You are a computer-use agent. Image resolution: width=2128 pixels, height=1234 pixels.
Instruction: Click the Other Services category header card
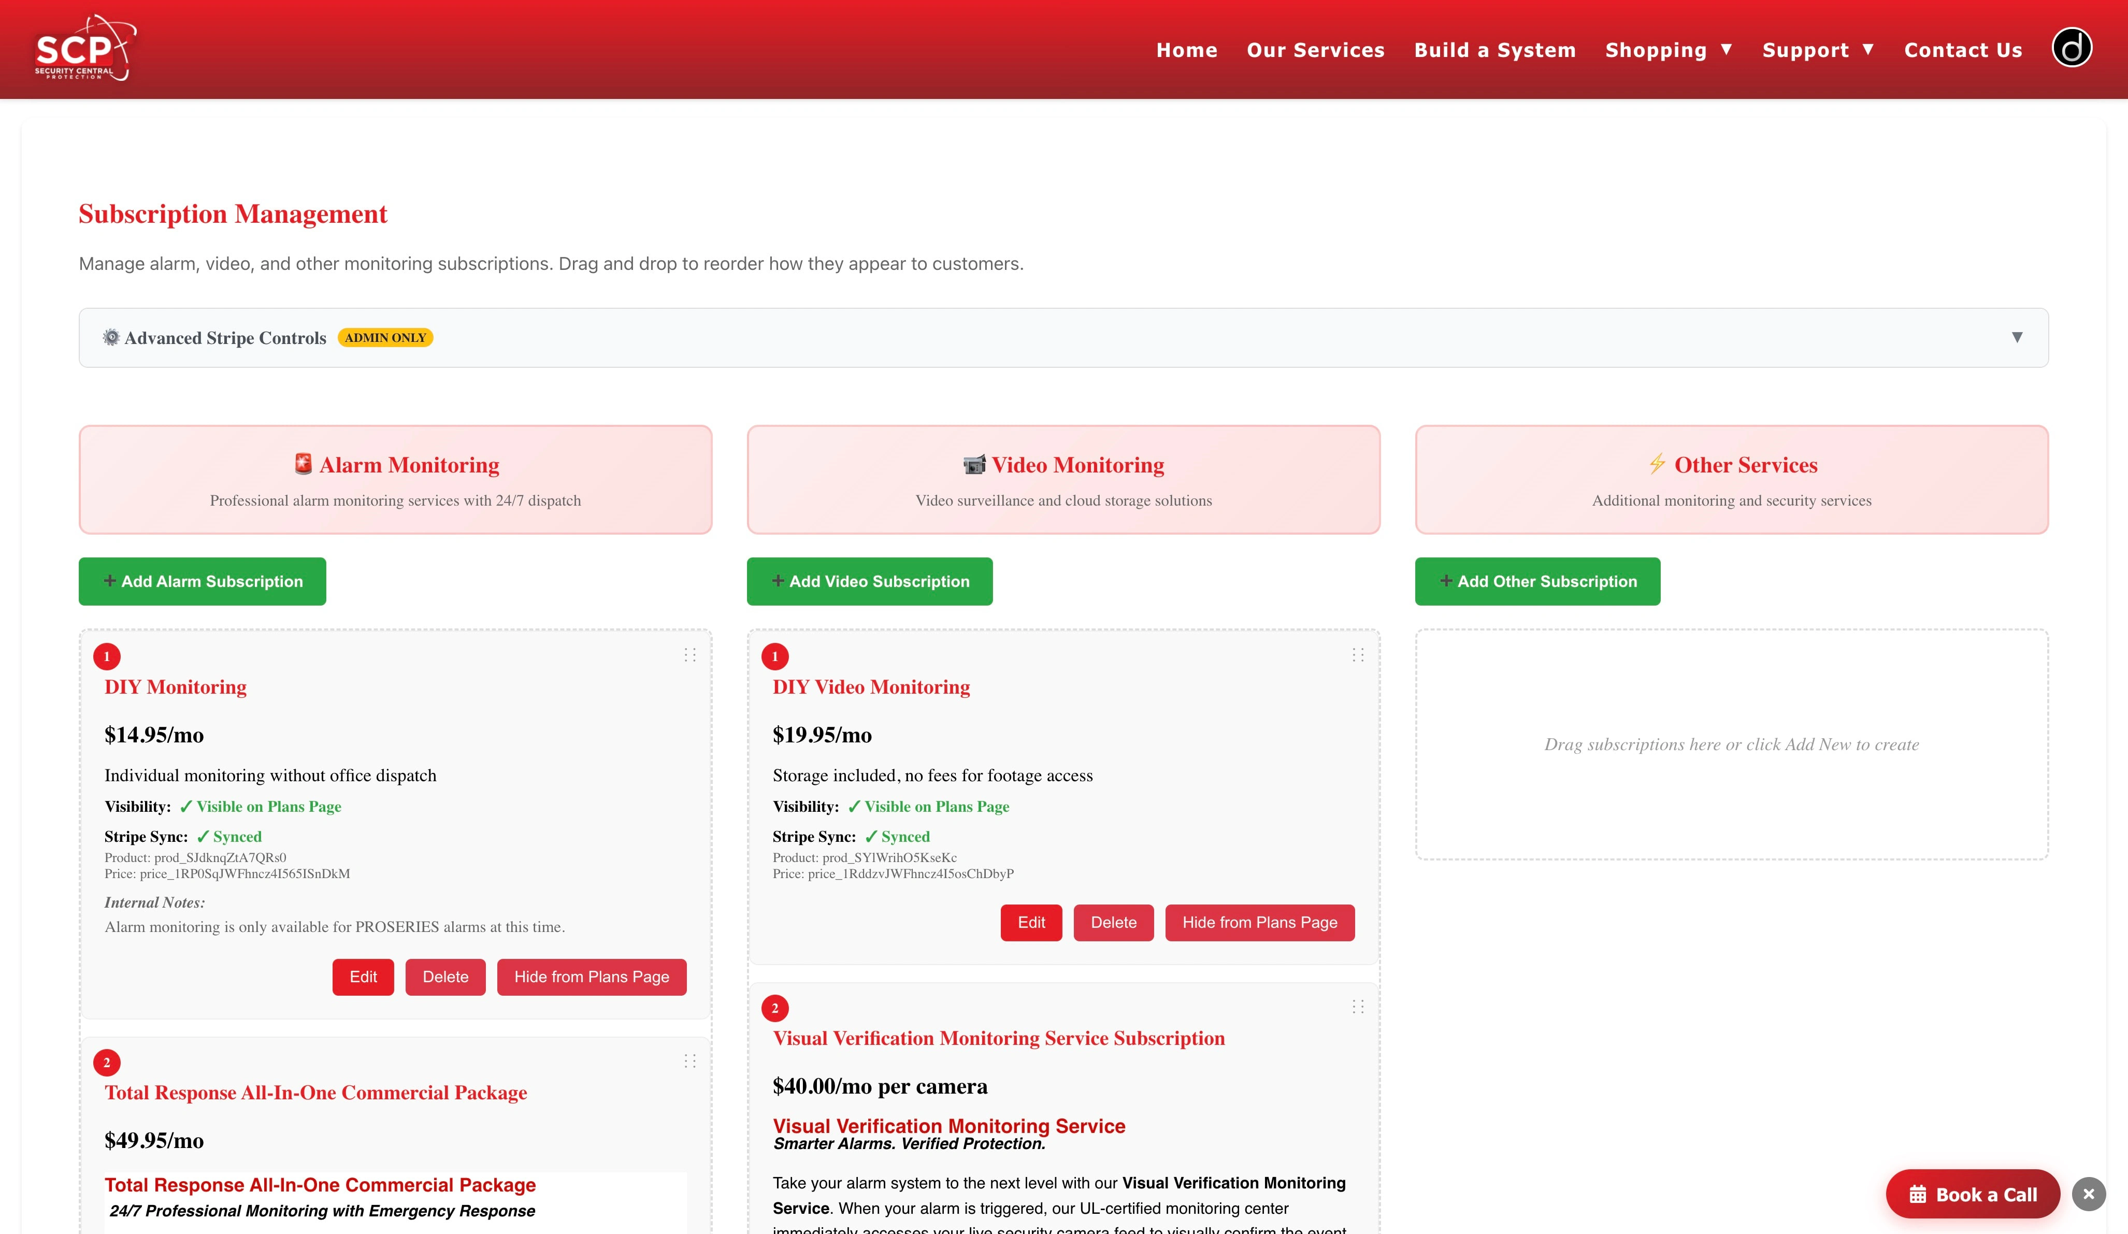[x=1731, y=479]
